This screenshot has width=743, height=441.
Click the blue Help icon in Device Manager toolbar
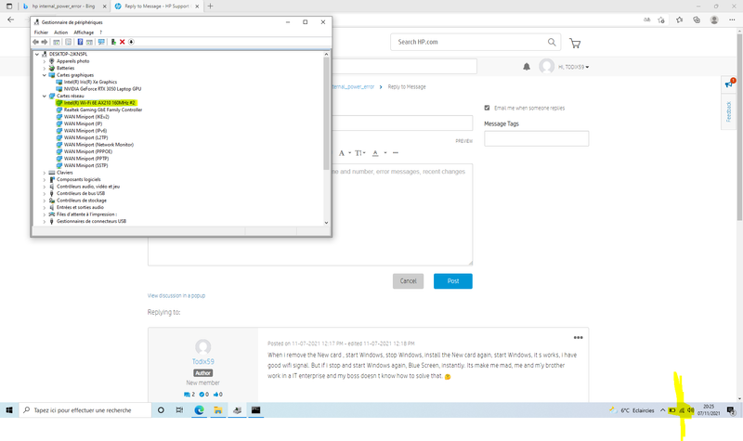pyautogui.click(x=80, y=42)
